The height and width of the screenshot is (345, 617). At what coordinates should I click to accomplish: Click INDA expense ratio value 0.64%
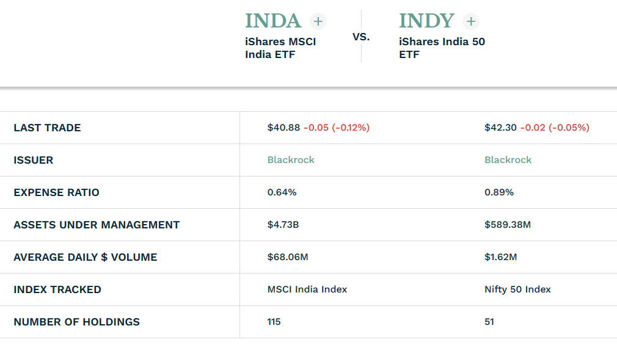tap(282, 192)
